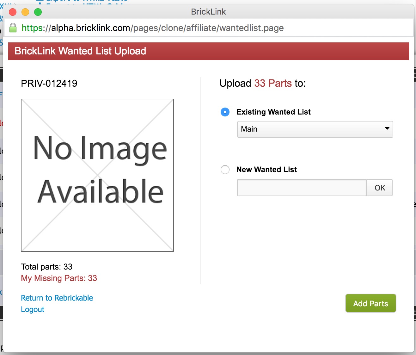The image size is (416, 355).
Task: Click the new wanted list name field
Action: click(302, 188)
